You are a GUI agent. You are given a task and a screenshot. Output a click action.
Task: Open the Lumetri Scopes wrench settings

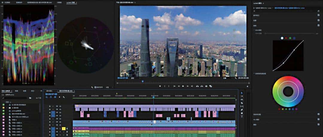[92, 87]
